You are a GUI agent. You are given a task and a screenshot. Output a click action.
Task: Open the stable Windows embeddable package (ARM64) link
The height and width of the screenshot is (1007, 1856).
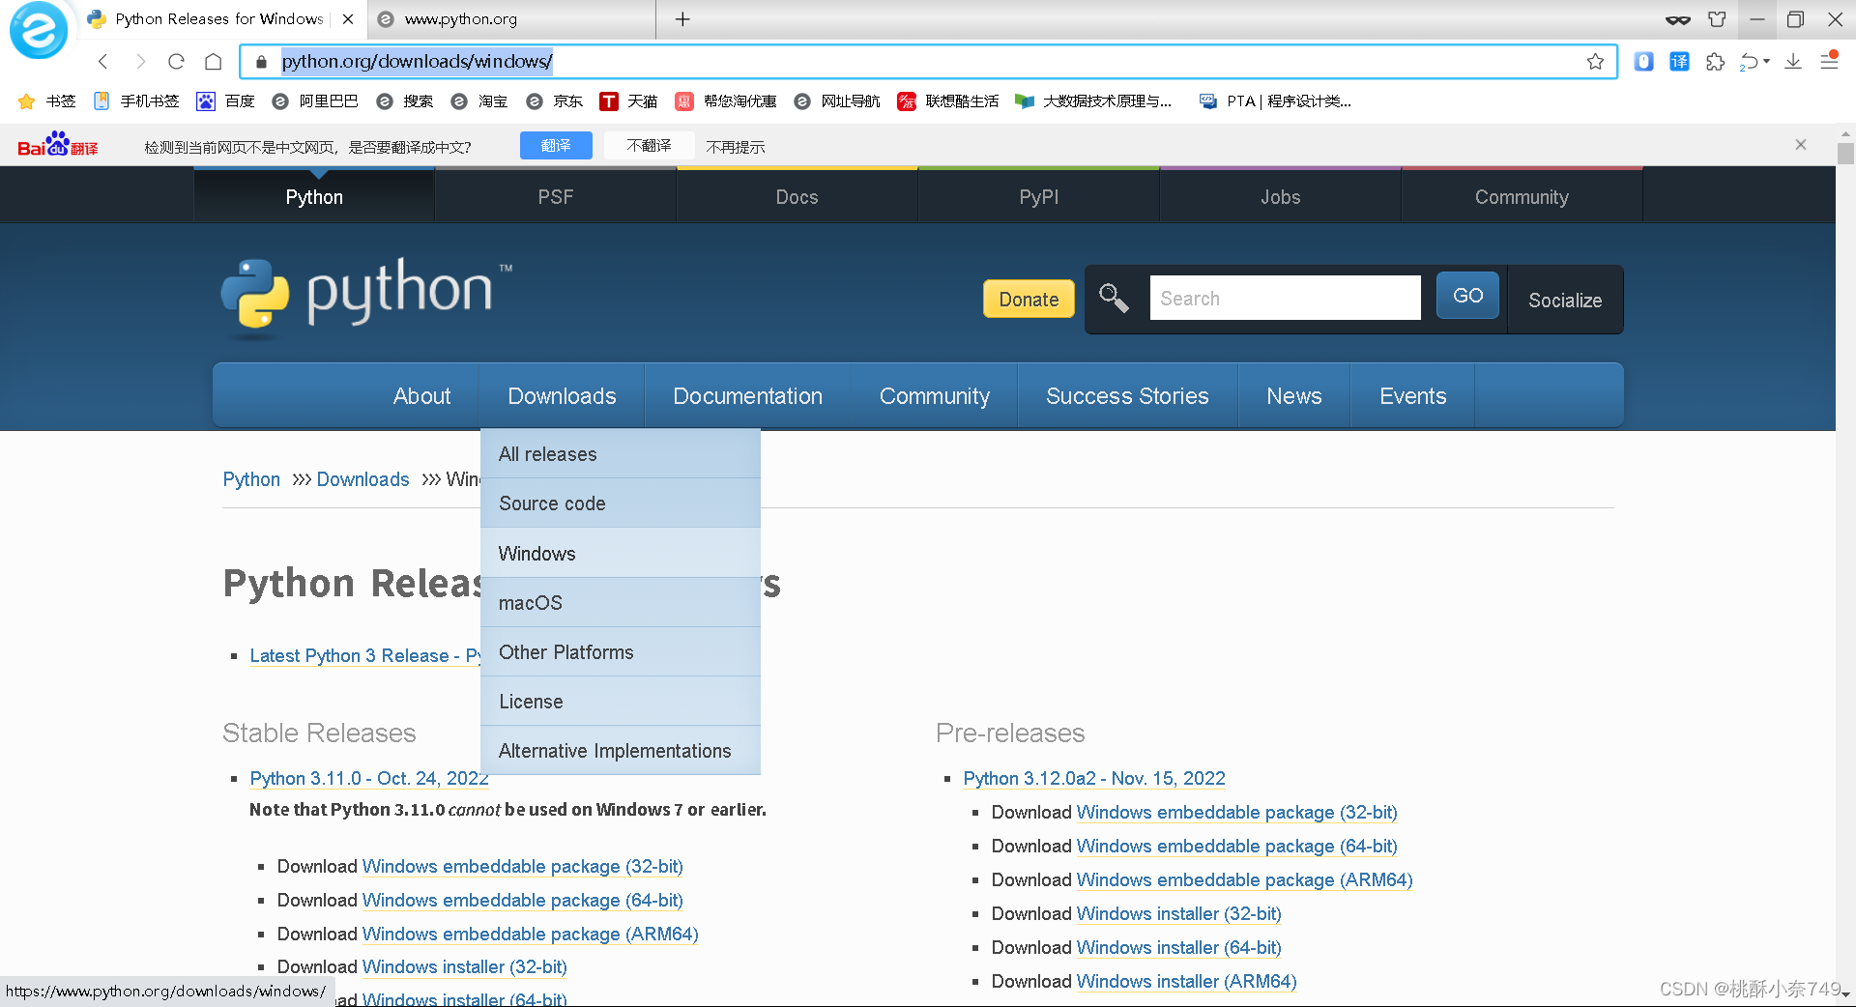tap(530, 935)
